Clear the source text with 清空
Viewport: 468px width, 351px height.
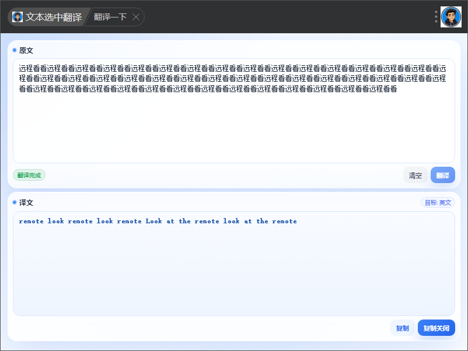[415, 175]
